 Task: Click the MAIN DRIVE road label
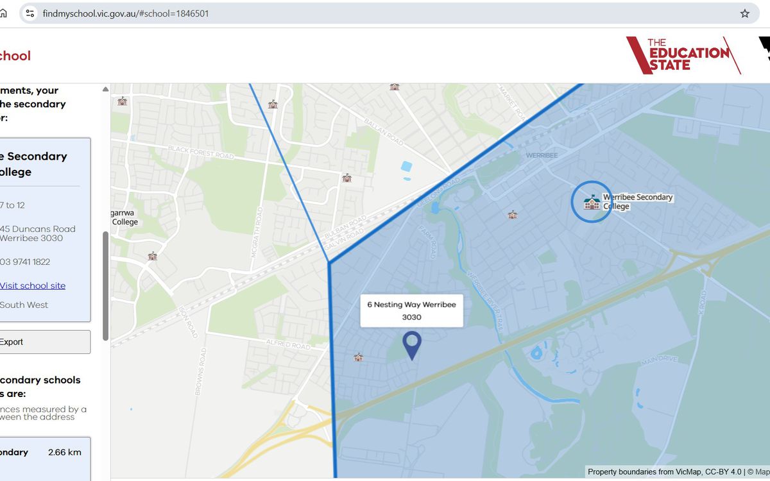[x=659, y=361]
